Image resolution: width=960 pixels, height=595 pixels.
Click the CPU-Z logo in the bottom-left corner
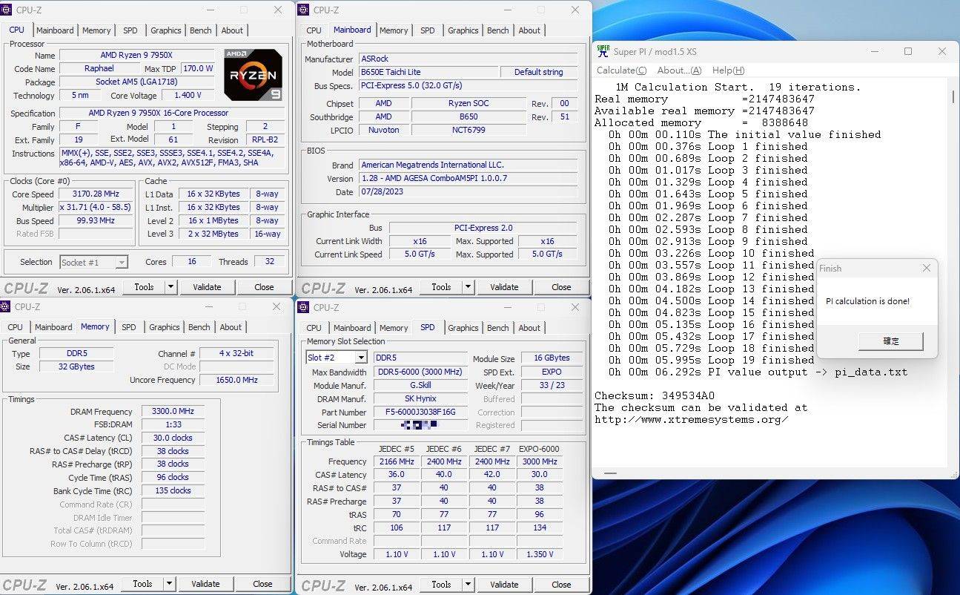pyautogui.click(x=25, y=583)
